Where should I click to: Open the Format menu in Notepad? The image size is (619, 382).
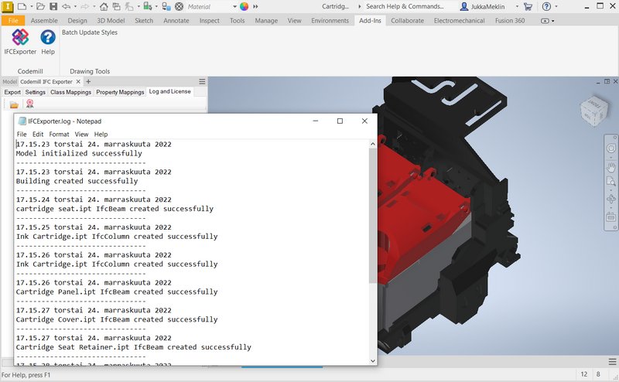coord(59,134)
